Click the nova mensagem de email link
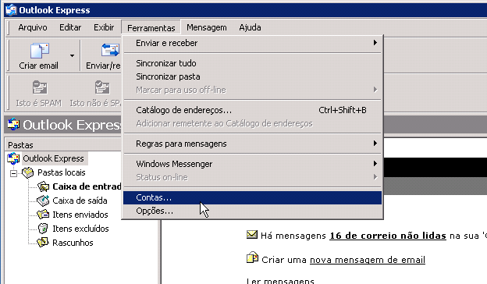 pos(368,260)
